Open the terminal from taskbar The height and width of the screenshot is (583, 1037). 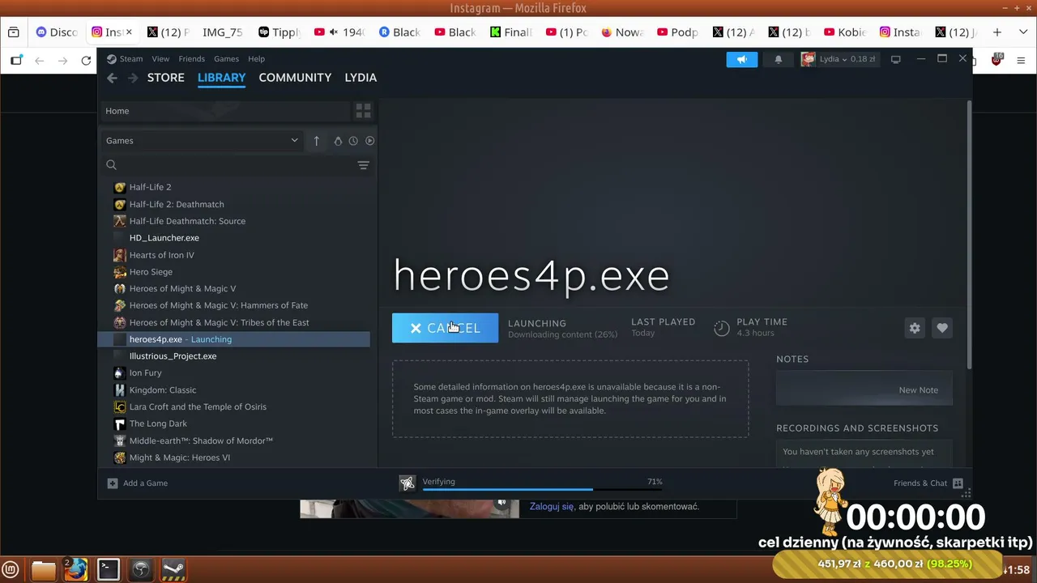tap(109, 569)
